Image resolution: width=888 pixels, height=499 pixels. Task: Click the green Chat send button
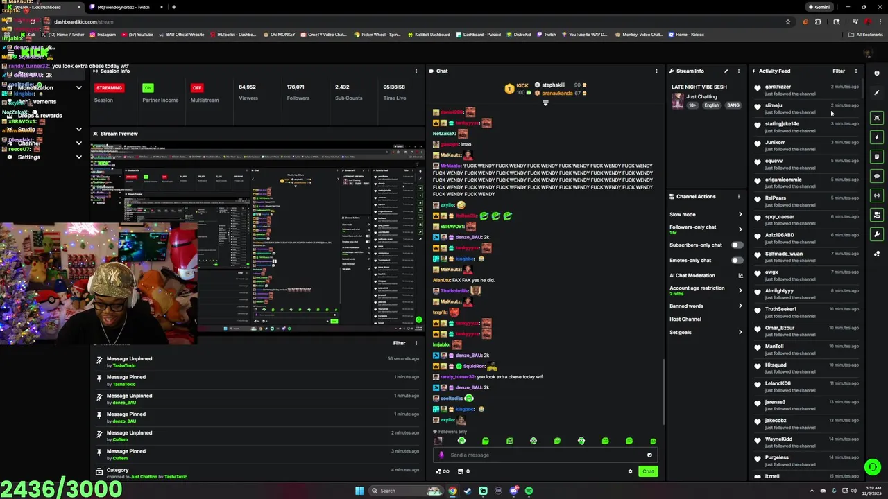pos(647,471)
